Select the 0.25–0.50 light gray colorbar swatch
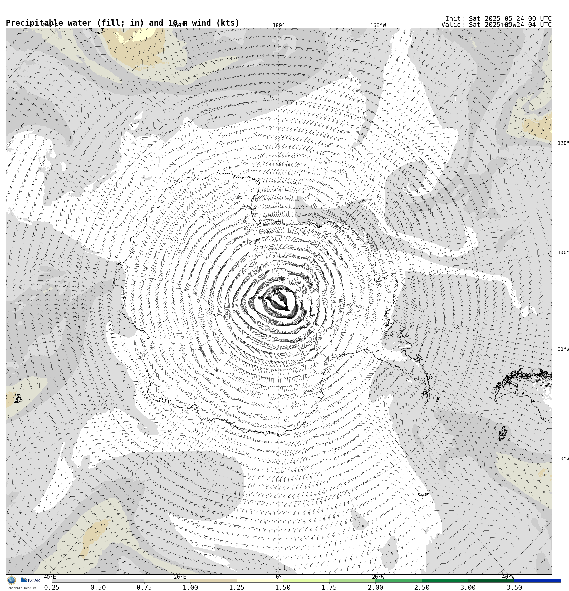The height and width of the screenshot is (591, 569). point(75,581)
